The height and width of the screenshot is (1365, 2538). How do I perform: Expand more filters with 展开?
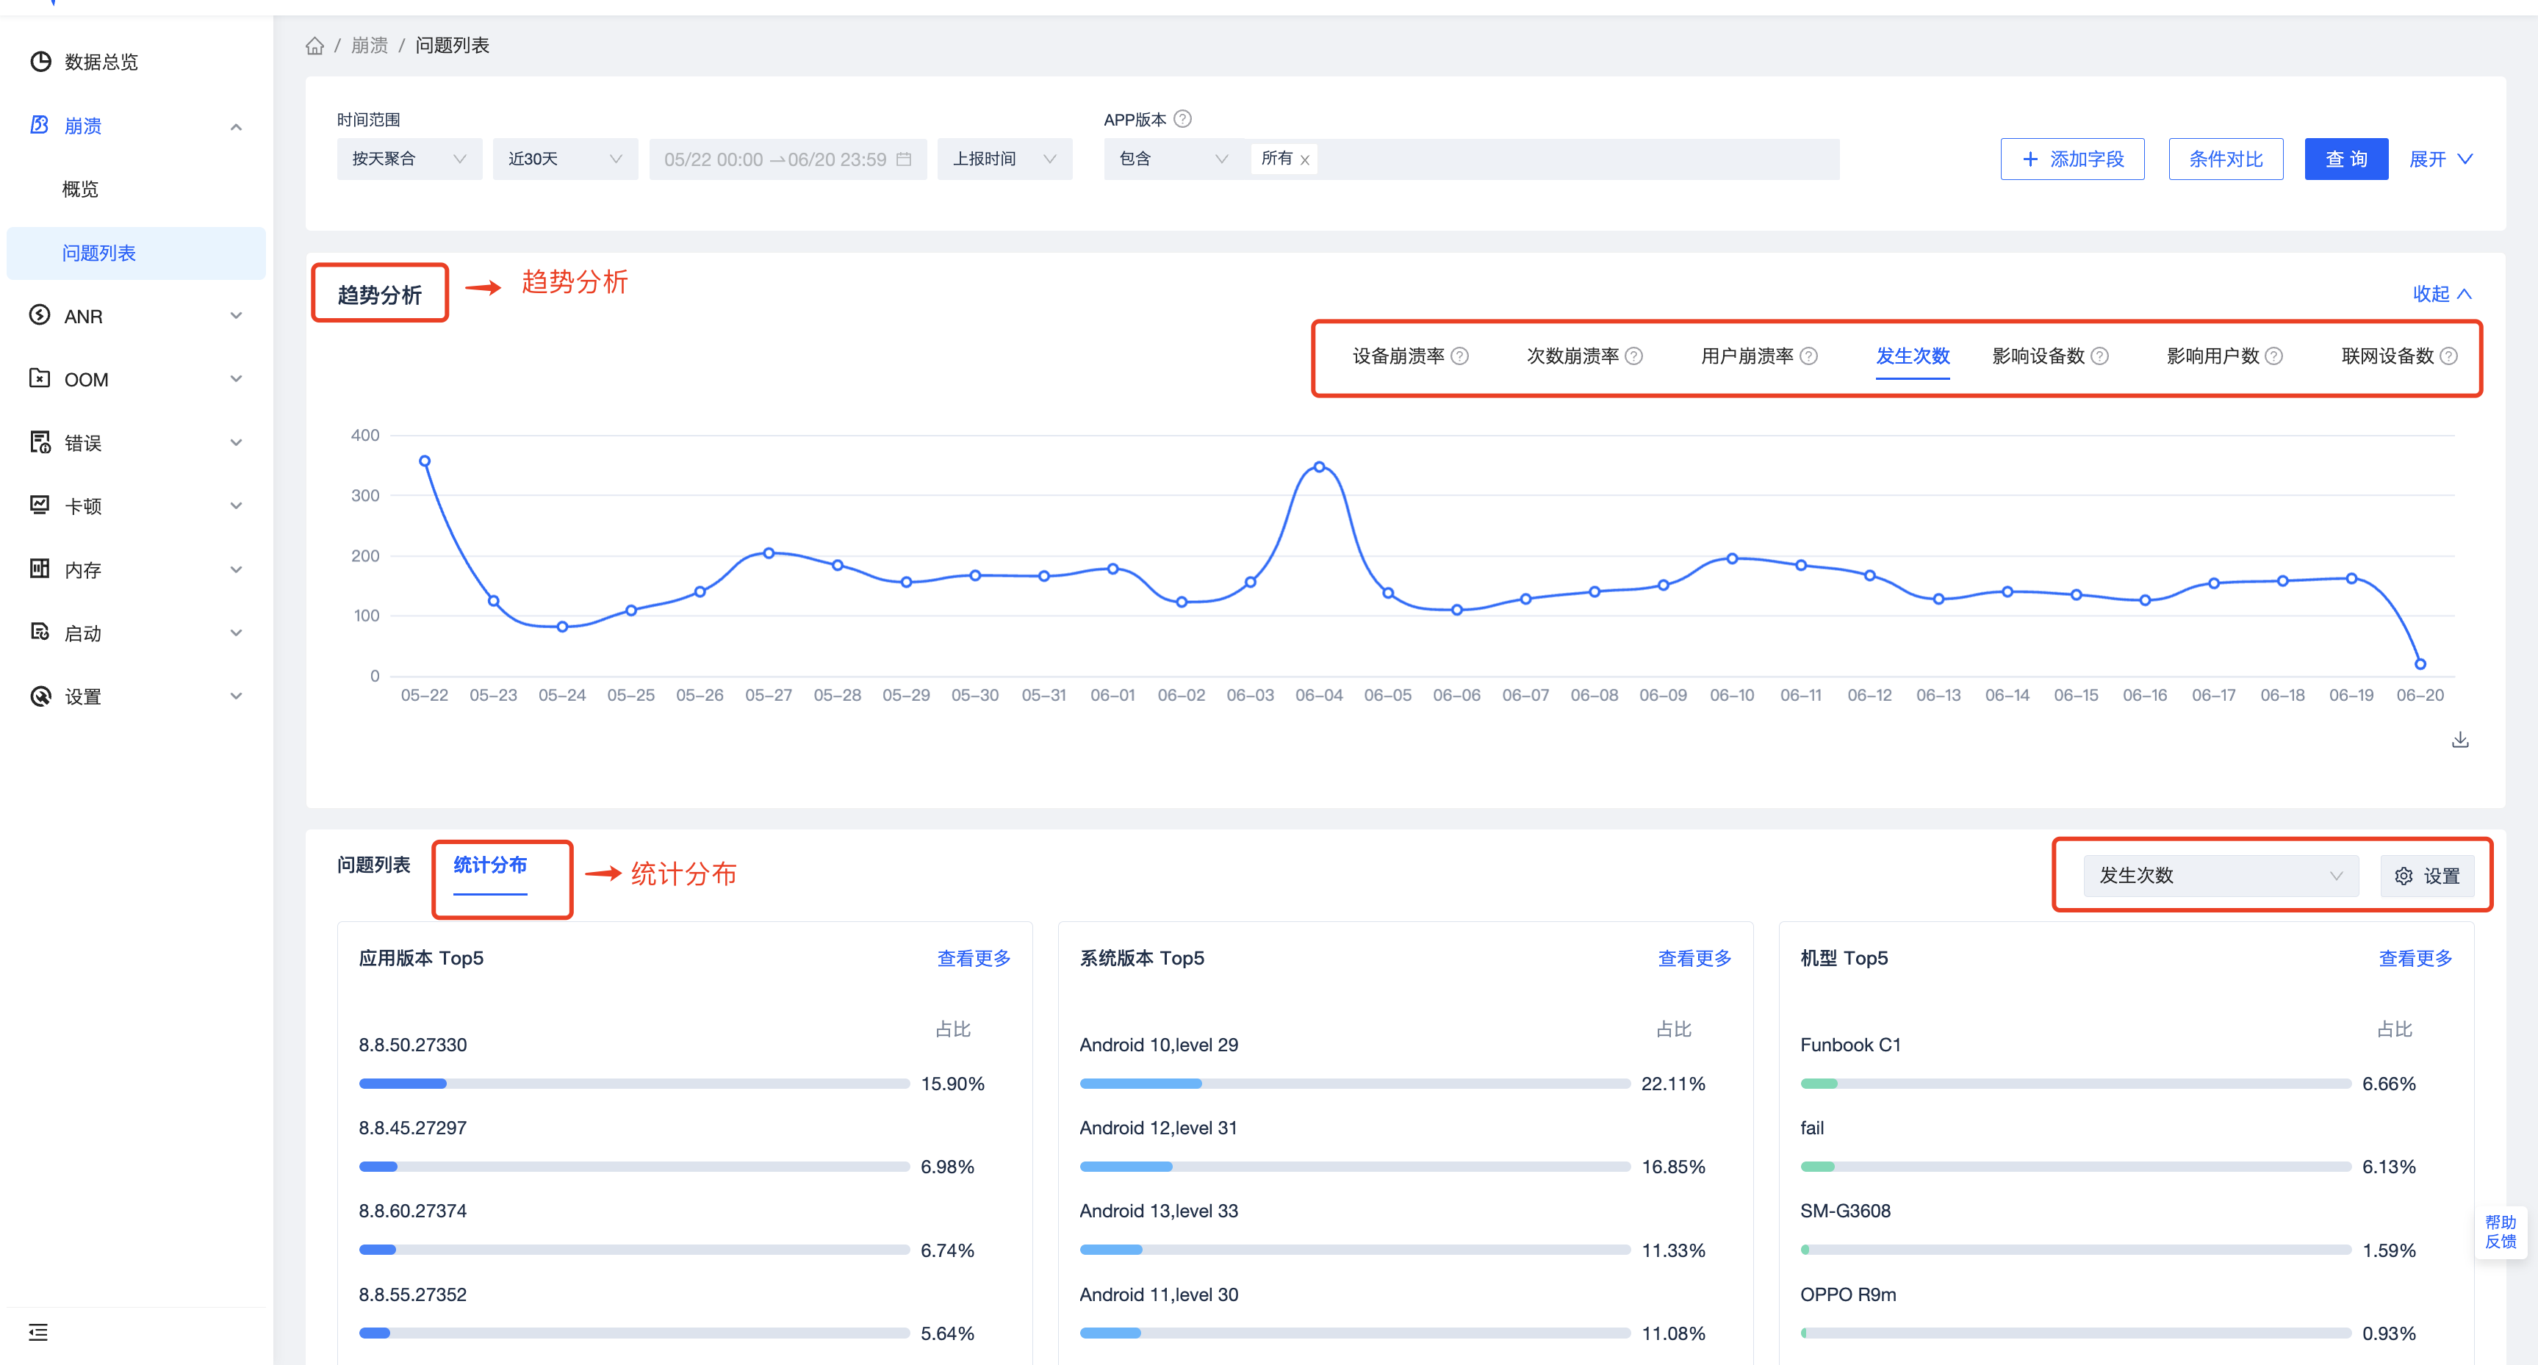(2440, 159)
